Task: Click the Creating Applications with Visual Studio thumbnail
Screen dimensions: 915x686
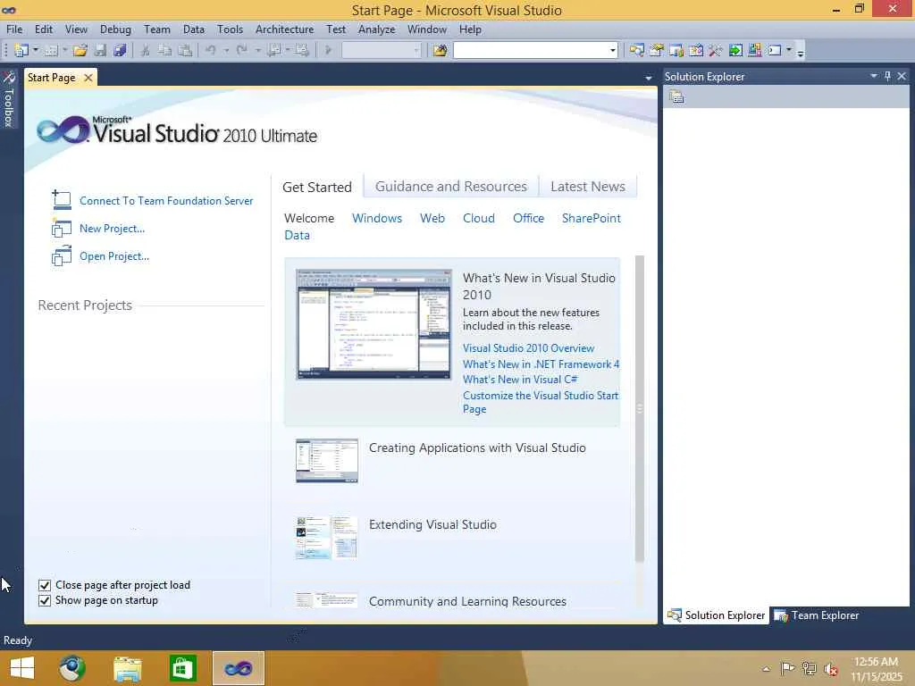Action: [327, 460]
